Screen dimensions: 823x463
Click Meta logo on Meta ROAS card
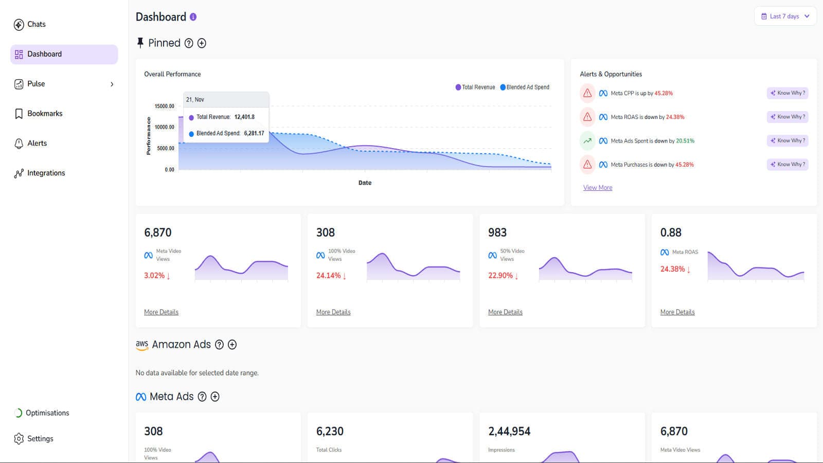pyautogui.click(x=665, y=252)
